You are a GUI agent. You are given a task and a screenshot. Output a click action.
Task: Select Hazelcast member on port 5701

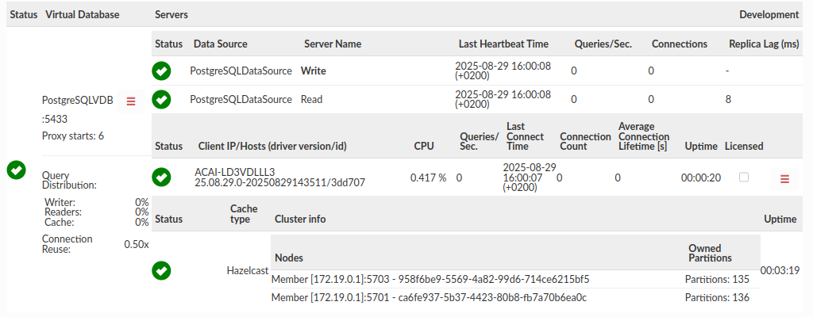click(429, 297)
